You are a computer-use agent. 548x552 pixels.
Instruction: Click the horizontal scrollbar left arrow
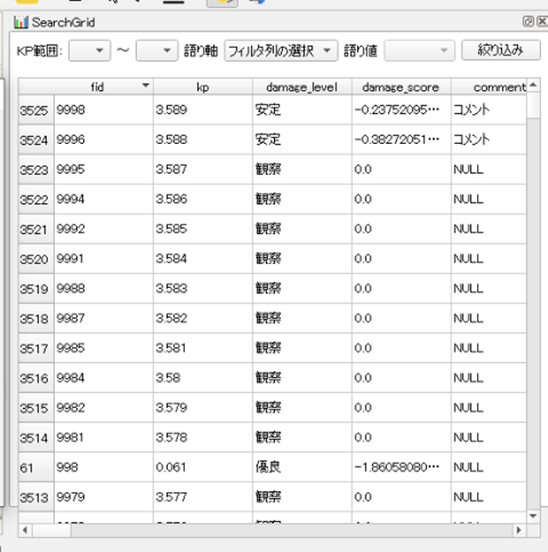(x=26, y=530)
